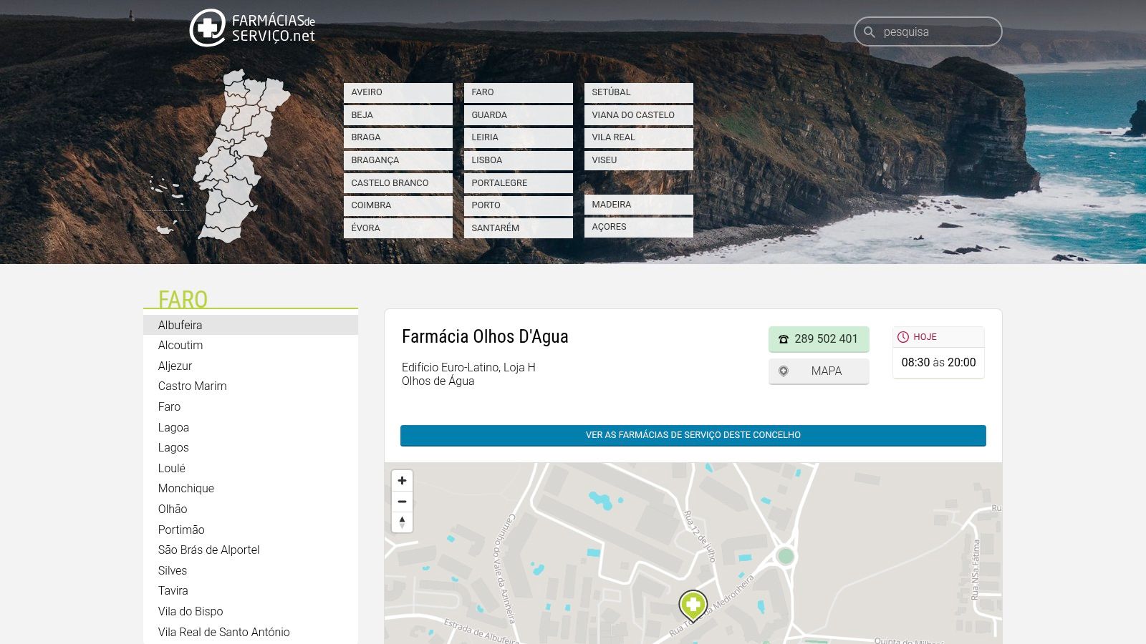
Task: Select the BRAGANÇA district
Action: 398,160
